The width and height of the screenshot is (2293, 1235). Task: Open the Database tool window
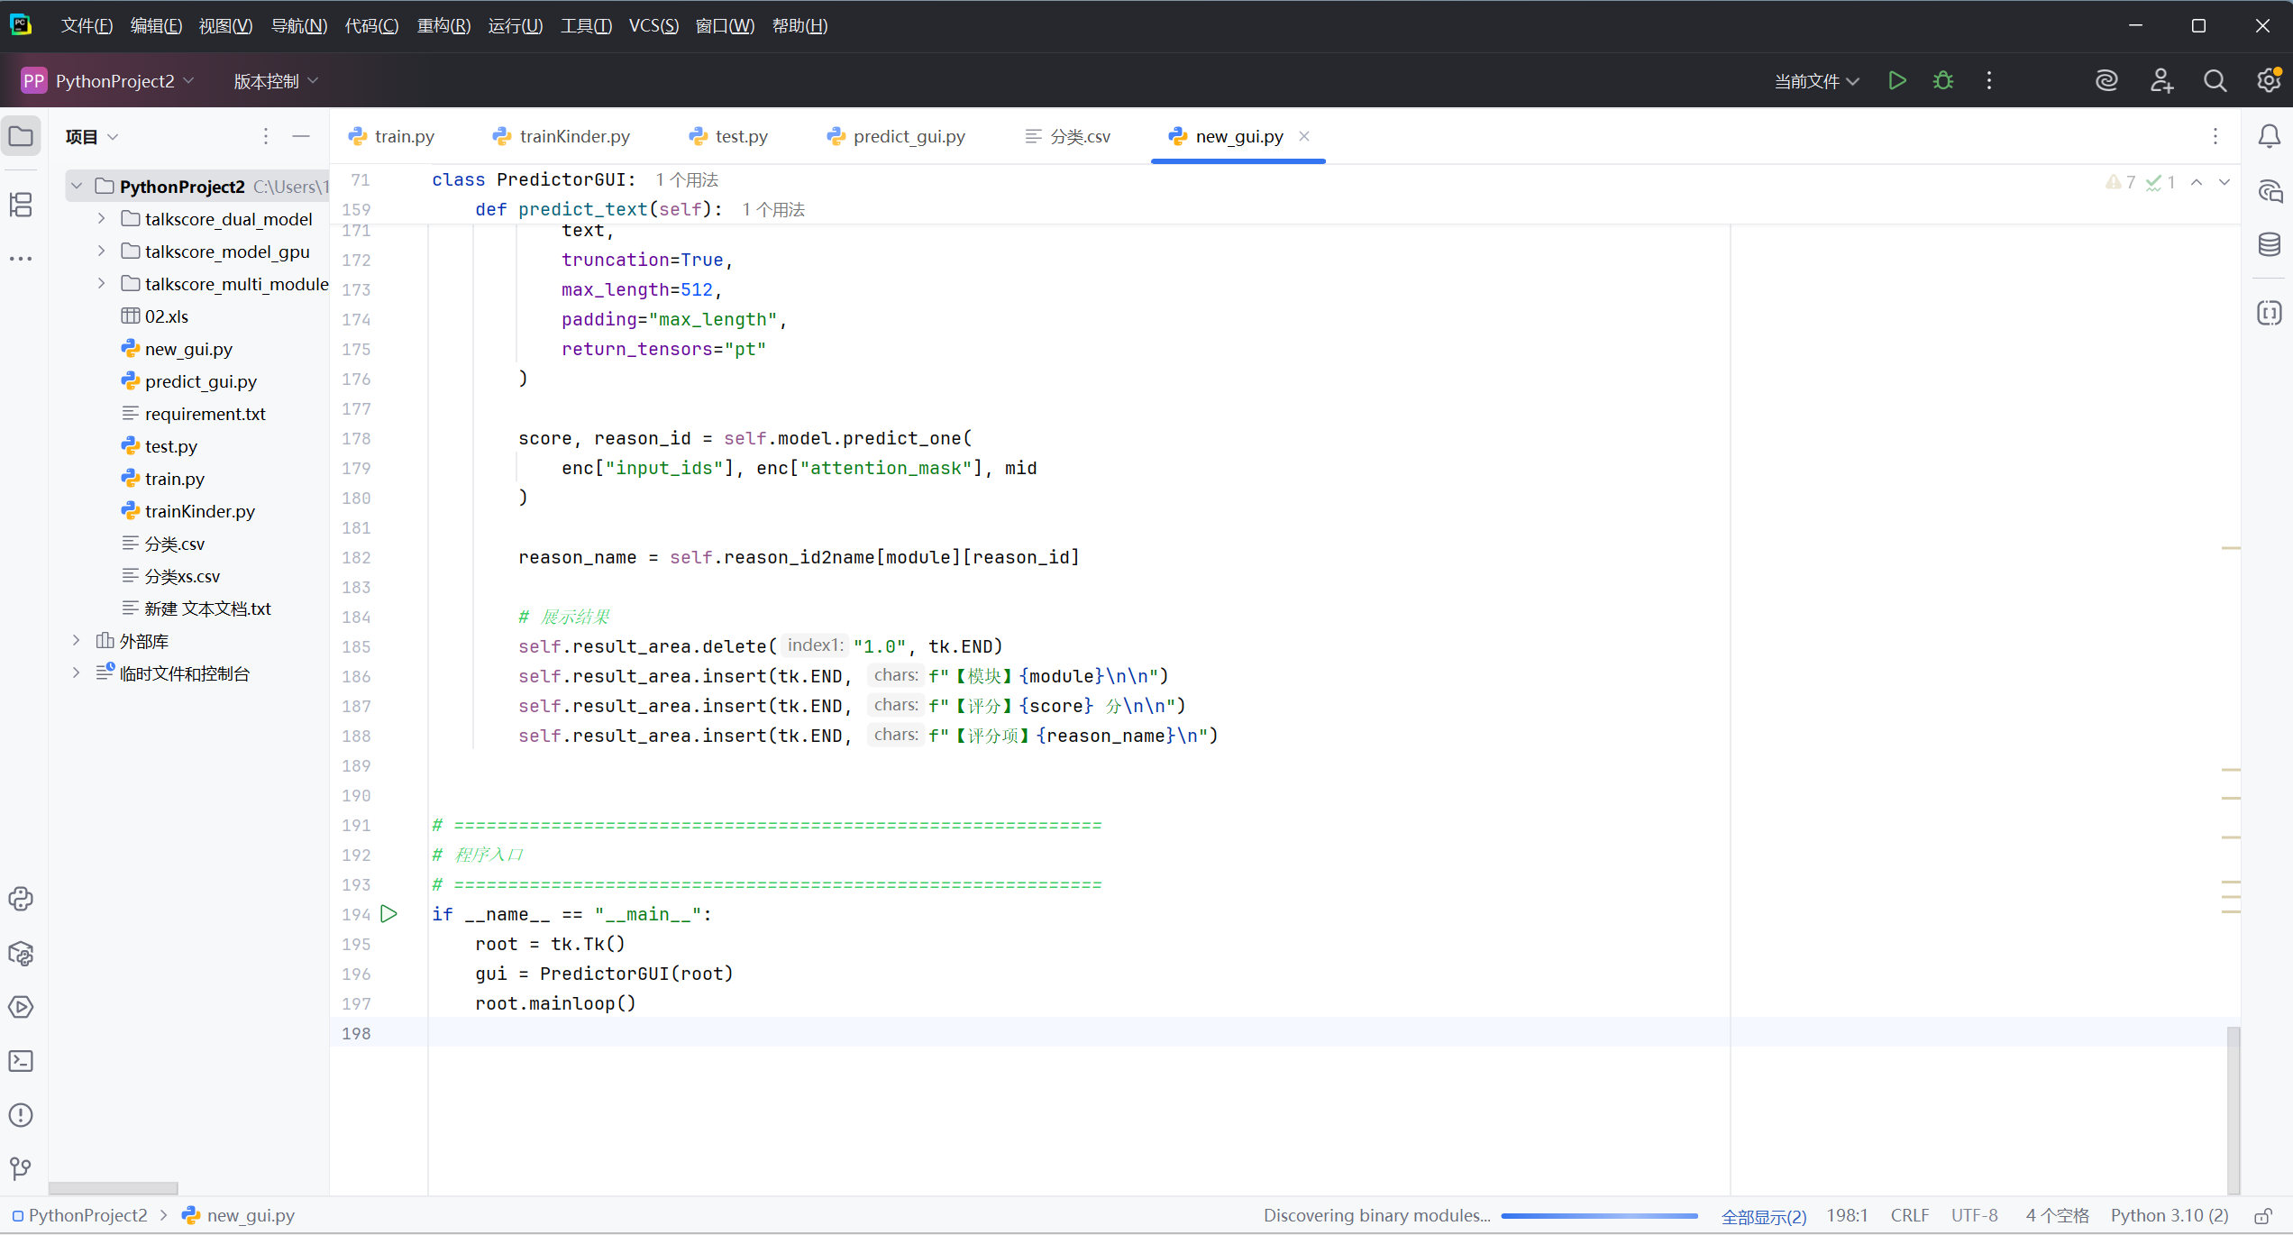pyautogui.click(x=2269, y=244)
